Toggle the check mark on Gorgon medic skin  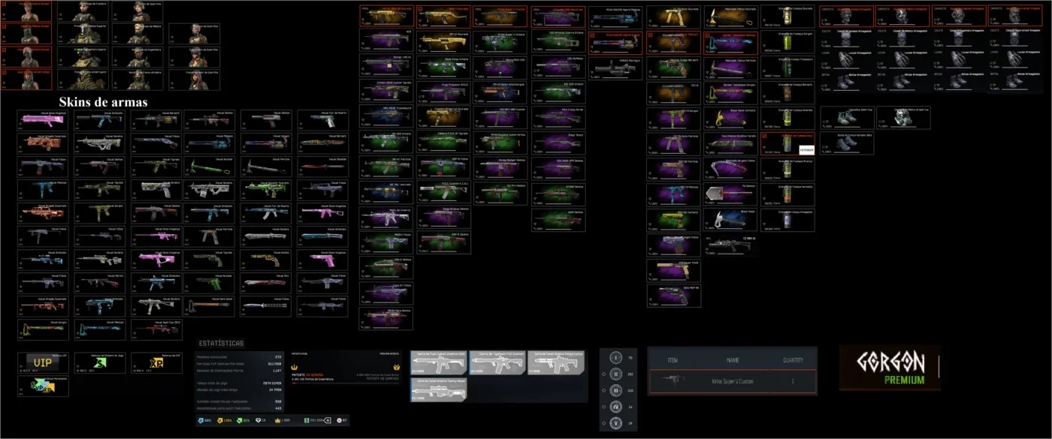tap(4, 26)
